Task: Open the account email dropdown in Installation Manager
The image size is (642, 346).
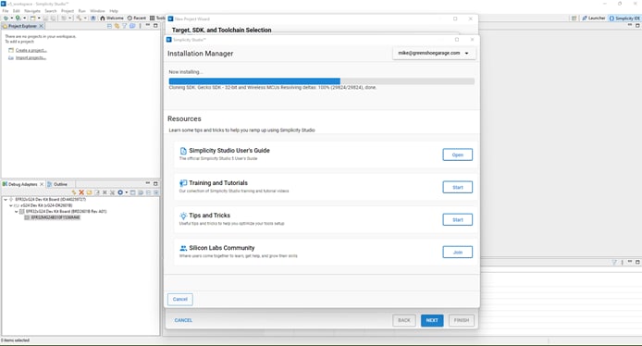Action: (434, 54)
